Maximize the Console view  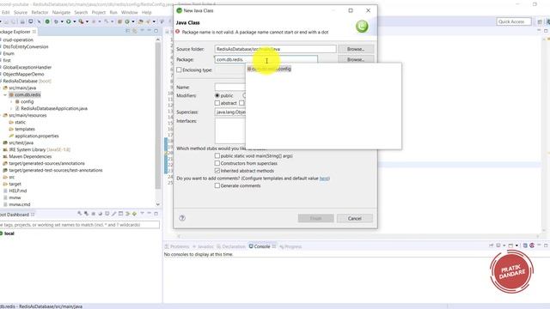[x=546, y=245]
